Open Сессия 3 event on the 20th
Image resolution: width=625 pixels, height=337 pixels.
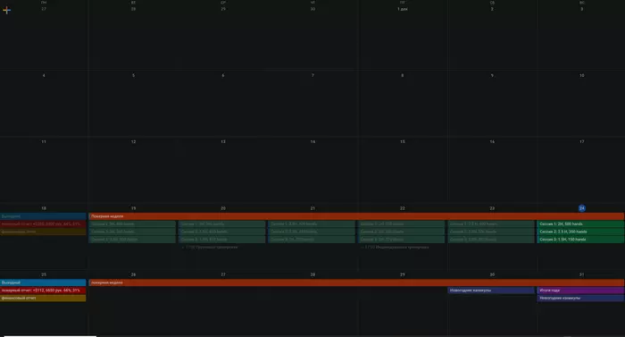[x=222, y=240]
